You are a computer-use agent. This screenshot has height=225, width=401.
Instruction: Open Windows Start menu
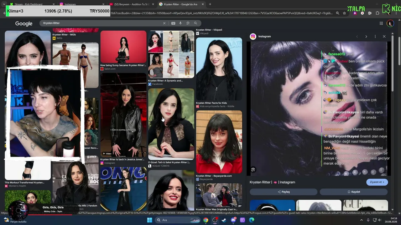(x=149, y=220)
